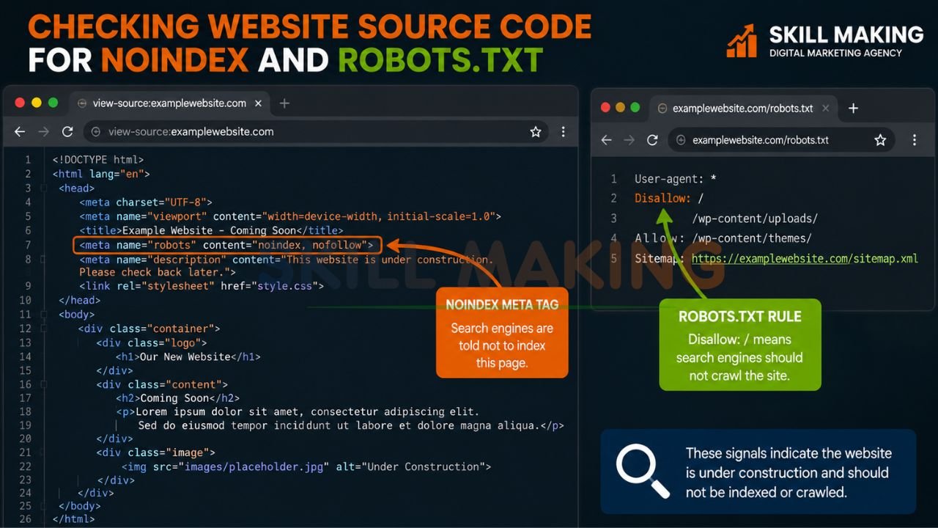Click red close button of robots.txt window
The image size is (938, 528).
tap(605, 108)
